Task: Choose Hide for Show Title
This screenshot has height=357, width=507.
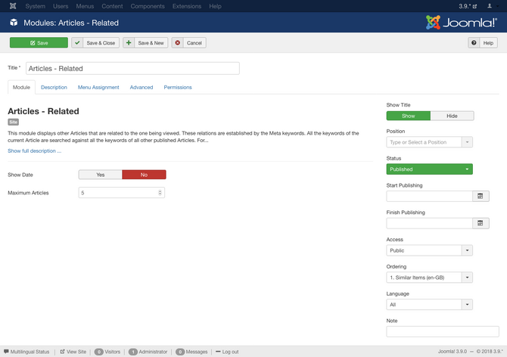Action: [452, 116]
